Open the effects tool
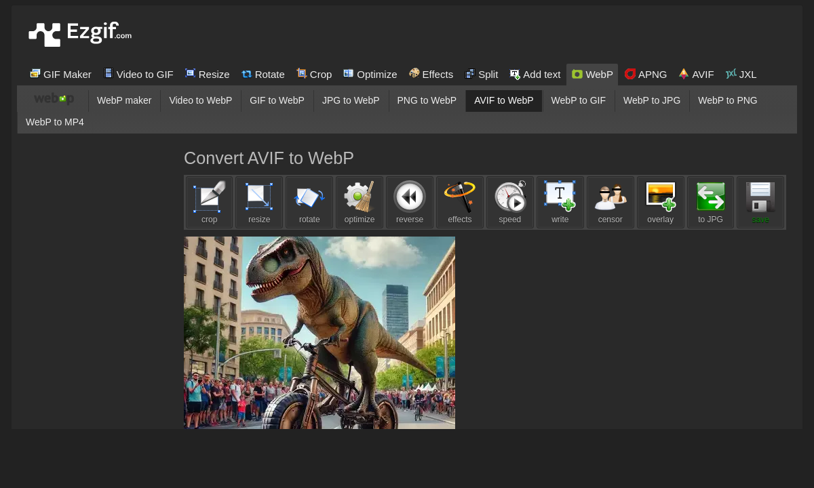Viewport: 814px width, 488px height. tap(460, 202)
